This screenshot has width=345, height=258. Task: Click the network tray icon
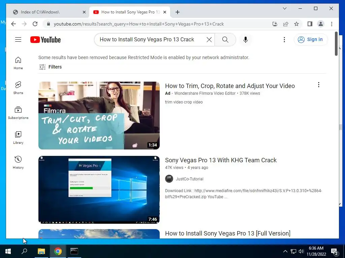pos(293,251)
